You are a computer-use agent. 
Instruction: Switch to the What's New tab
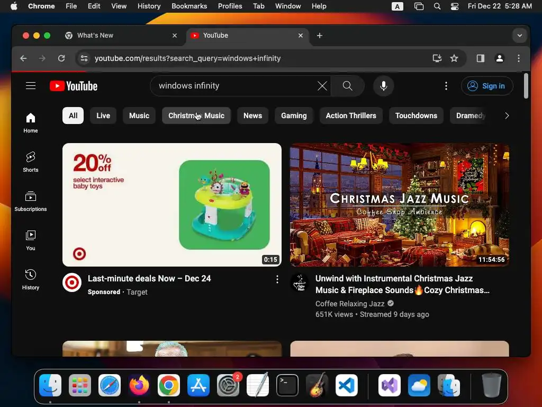[x=121, y=36]
